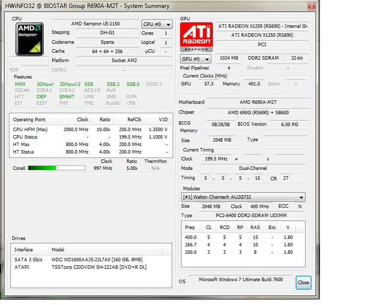Click the 266.7 frequency timing row
The width and height of the screenshot is (381, 305).
[x=243, y=245]
